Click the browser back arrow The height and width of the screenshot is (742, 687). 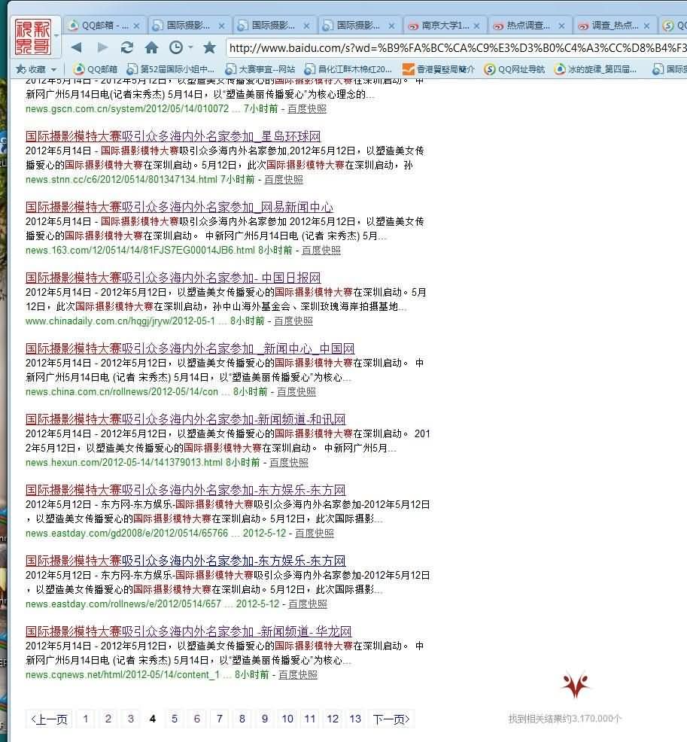[76, 47]
